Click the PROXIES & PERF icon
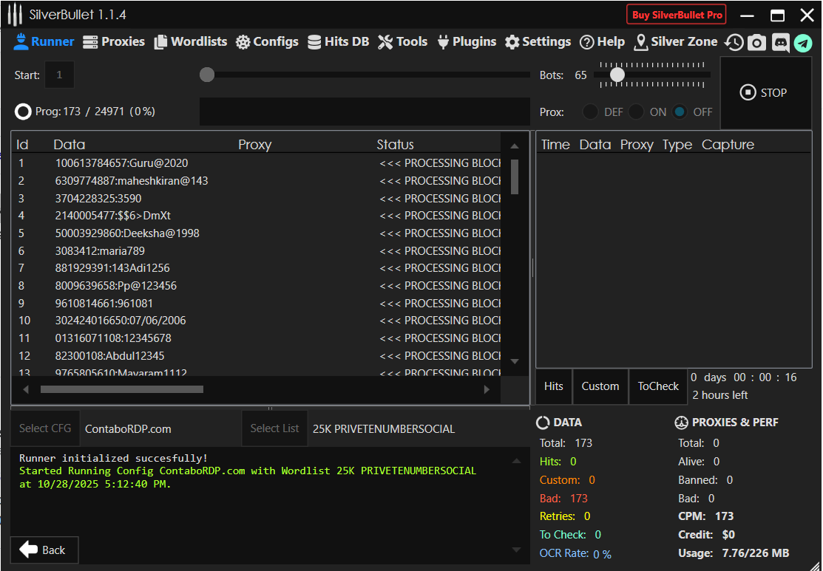Image resolution: width=823 pixels, height=571 pixels. (x=681, y=422)
